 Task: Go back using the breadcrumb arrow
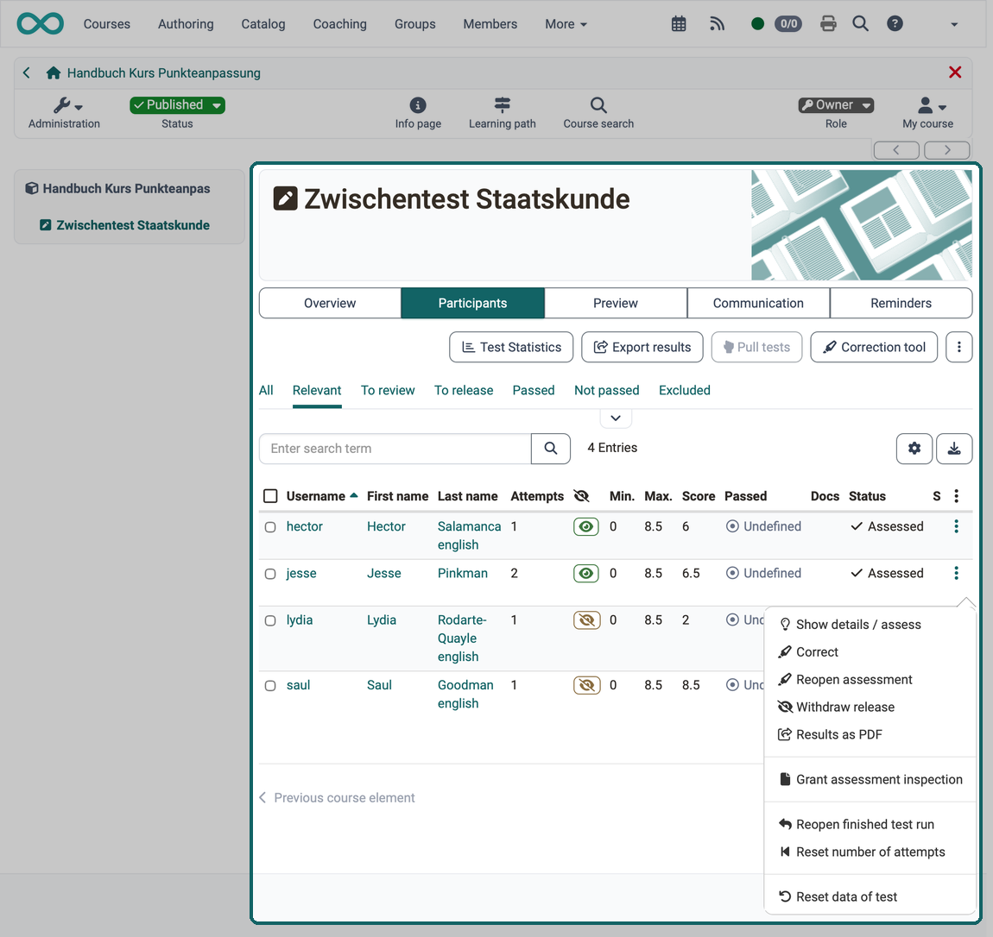click(27, 72)
